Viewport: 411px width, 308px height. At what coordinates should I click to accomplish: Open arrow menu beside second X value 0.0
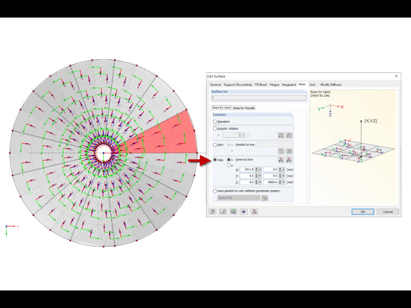pos(283,170)
